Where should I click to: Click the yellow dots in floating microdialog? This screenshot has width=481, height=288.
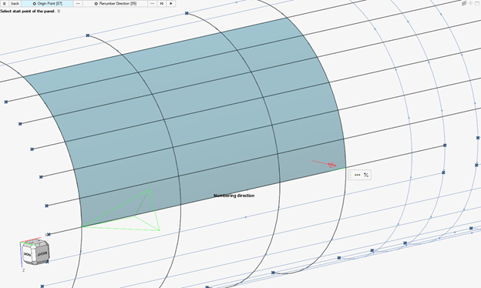(358, 175)
